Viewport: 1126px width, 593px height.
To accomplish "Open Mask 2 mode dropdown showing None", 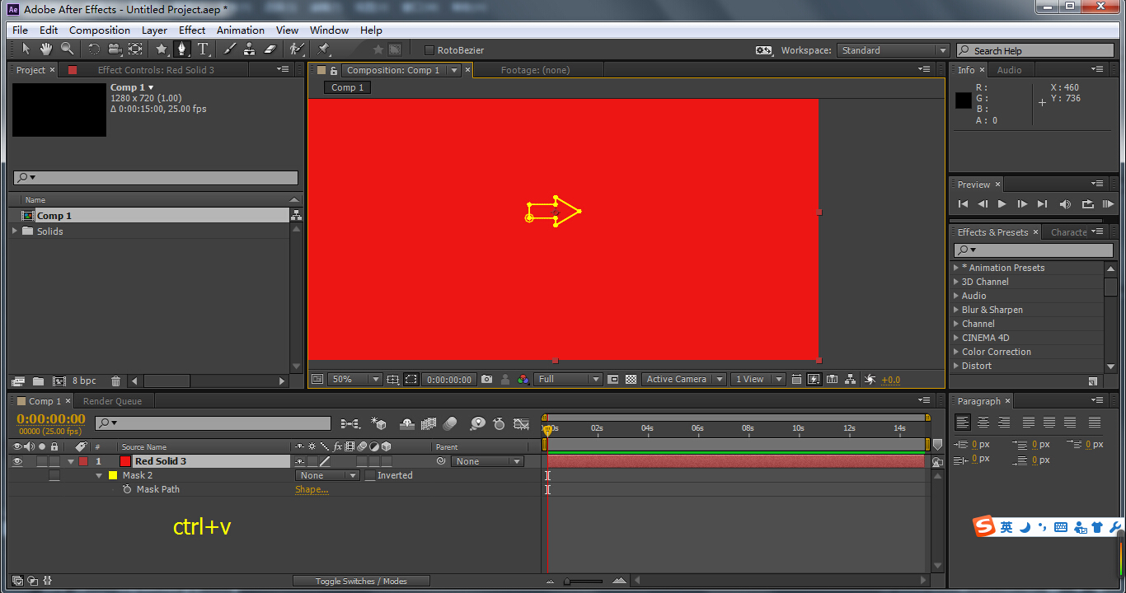I will pos(327,476).
